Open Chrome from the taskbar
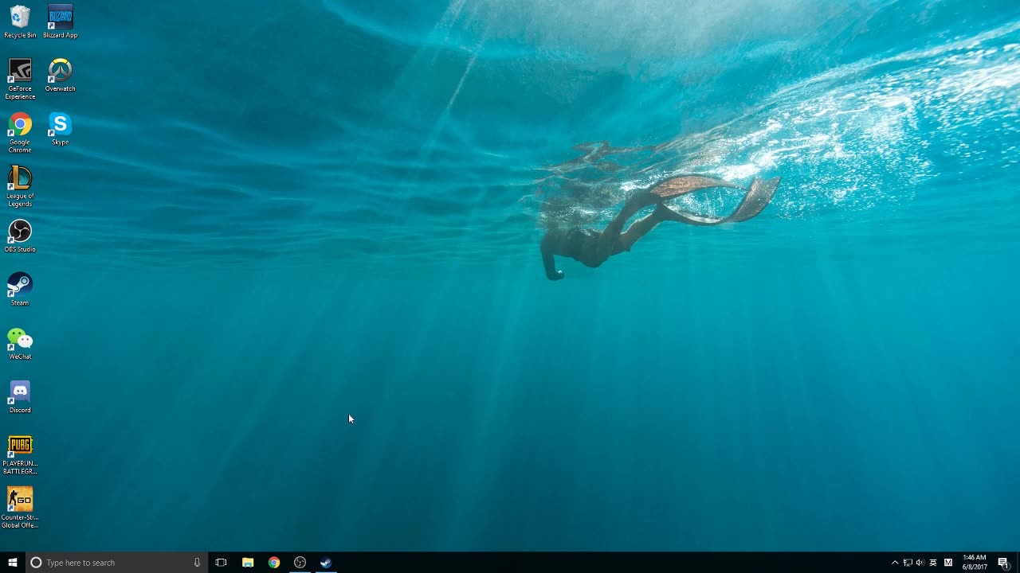 tap(274, 563)
